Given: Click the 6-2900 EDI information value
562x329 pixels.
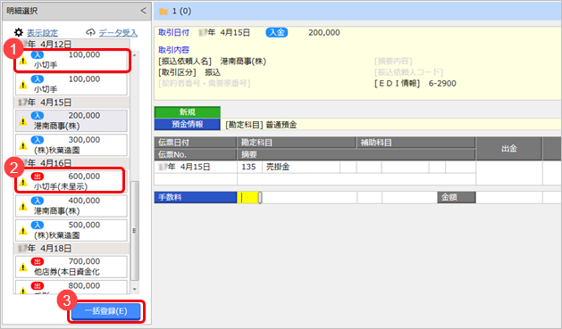Looking at the screenshot, I should click(442, 84).
